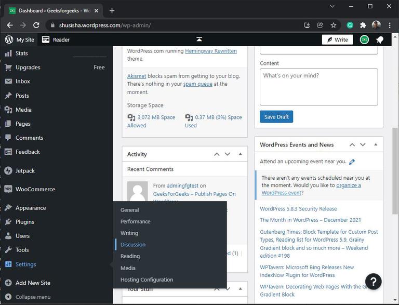
Task: Reload the page in browser
Action: (x=36, y=25)
